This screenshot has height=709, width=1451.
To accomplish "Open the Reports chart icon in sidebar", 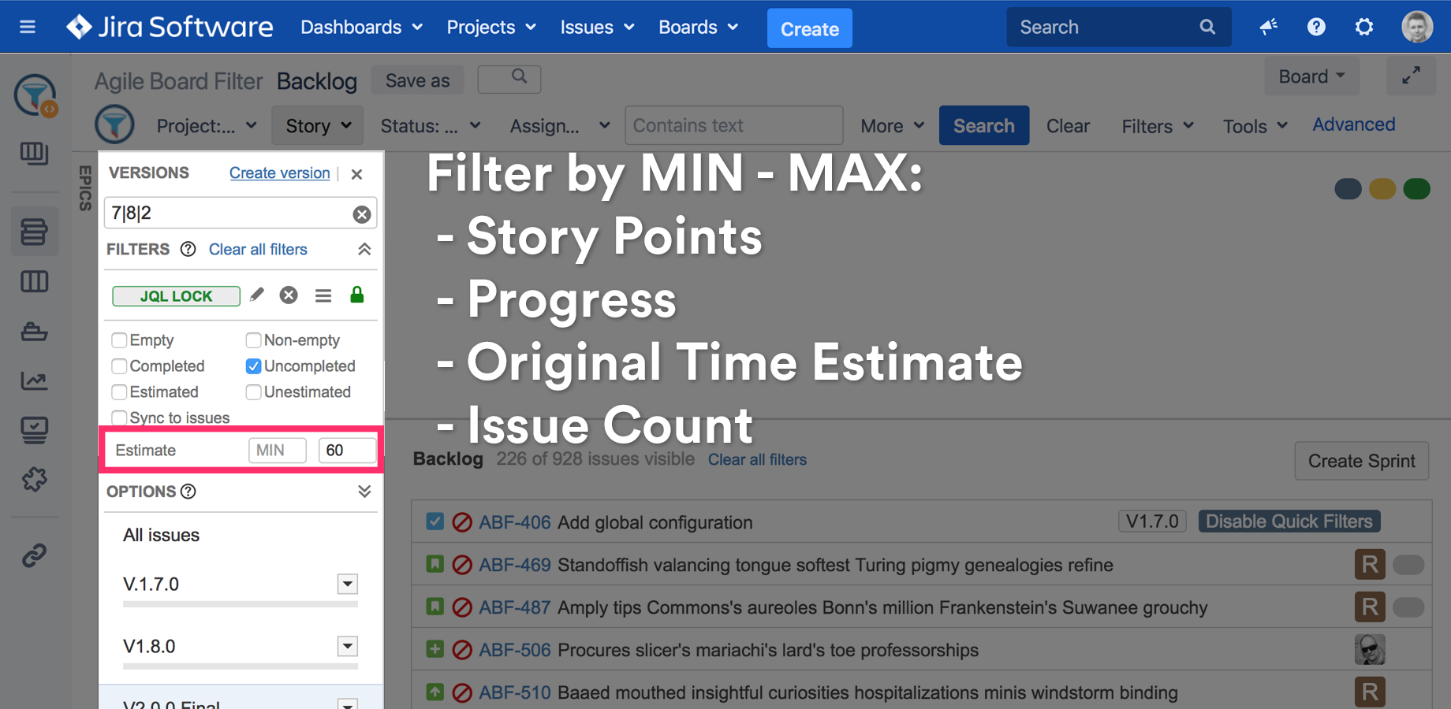I will pyautogui.click(x=35, y=380).
